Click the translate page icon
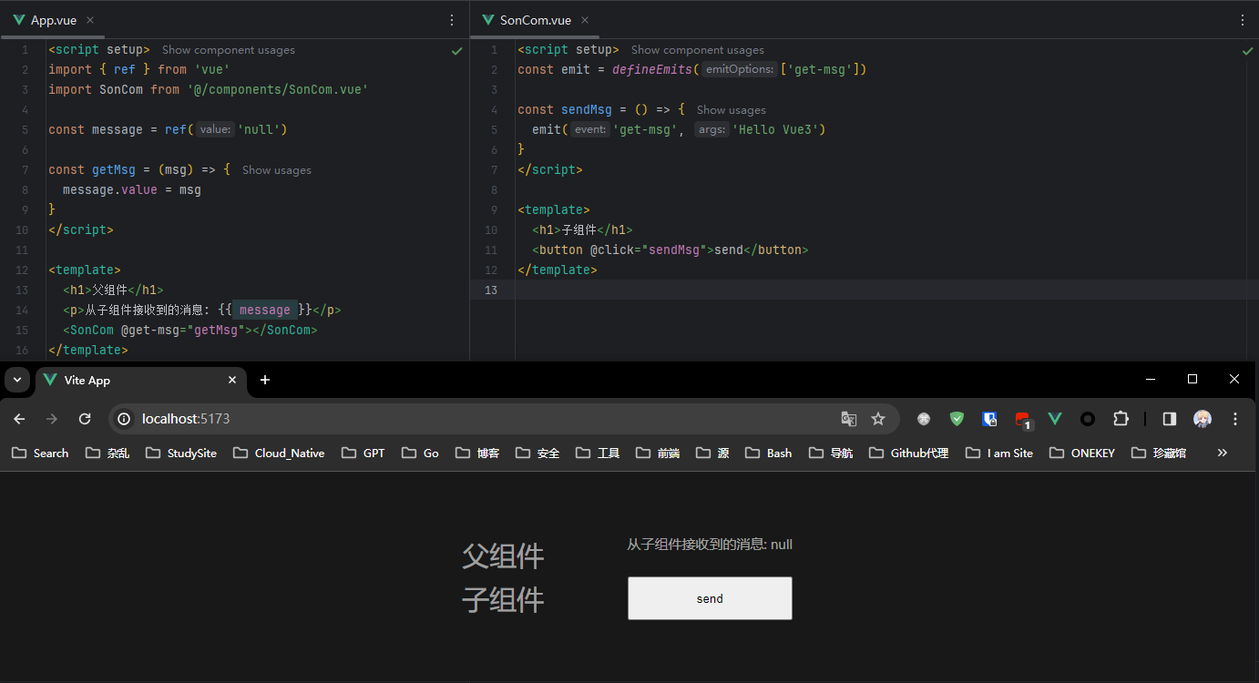This screenshot has width=1259, height=683. [848, 419]
